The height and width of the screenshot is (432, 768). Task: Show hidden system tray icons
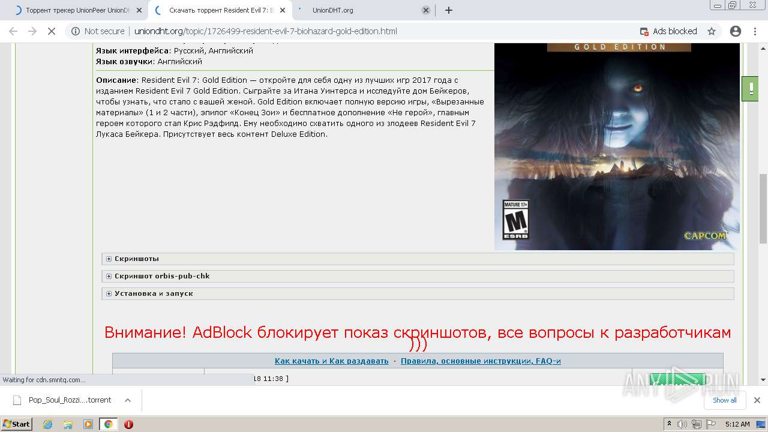670,424
